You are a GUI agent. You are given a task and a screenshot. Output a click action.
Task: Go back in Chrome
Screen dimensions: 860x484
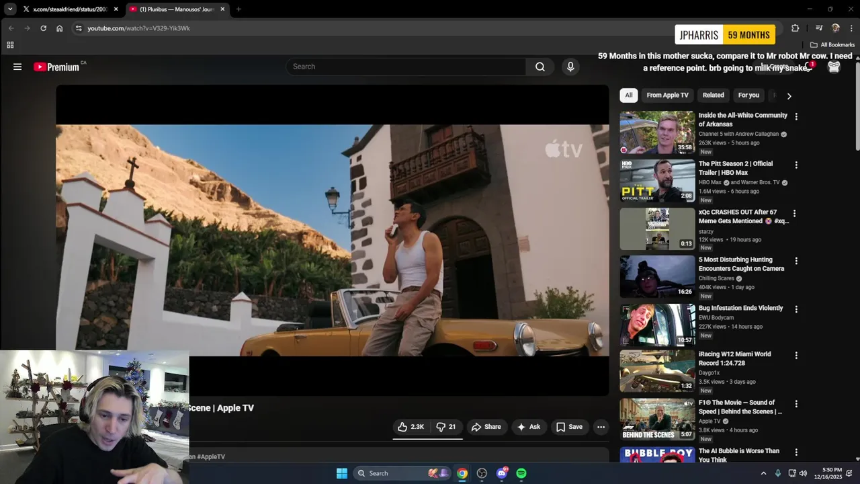[x=11, y=28]
